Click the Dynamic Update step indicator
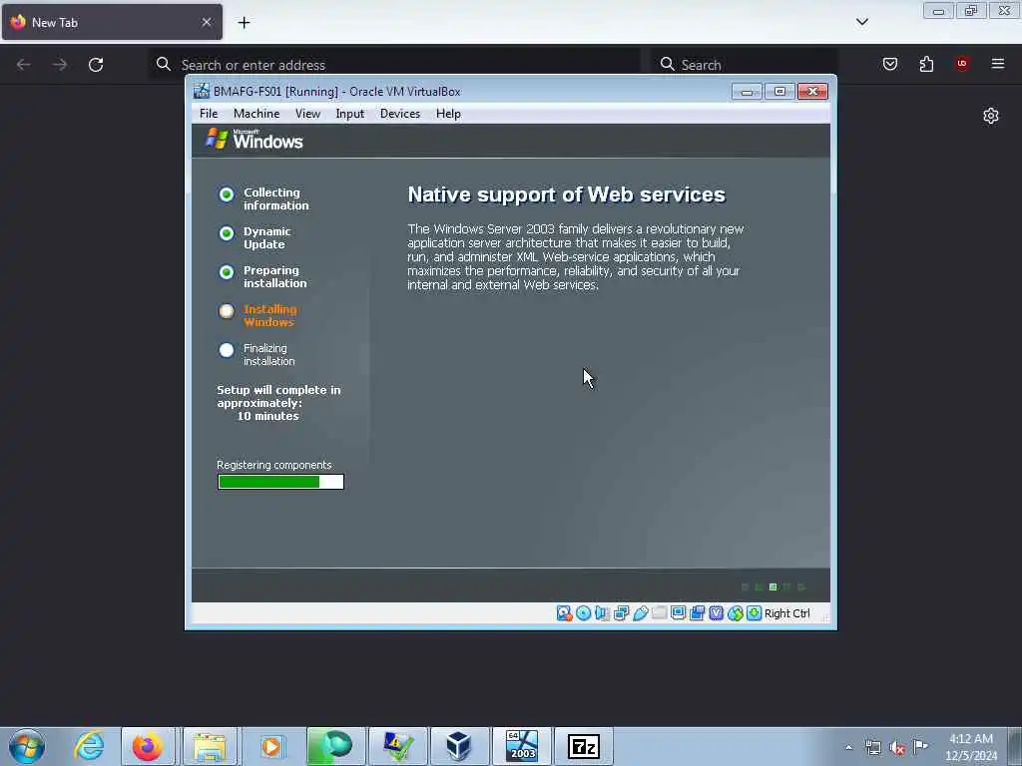This screenshot has width=1022, height=766. [x=227, y=233]
